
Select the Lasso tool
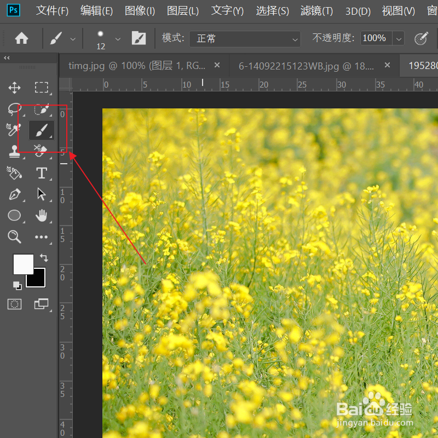[x=14, y=109]
